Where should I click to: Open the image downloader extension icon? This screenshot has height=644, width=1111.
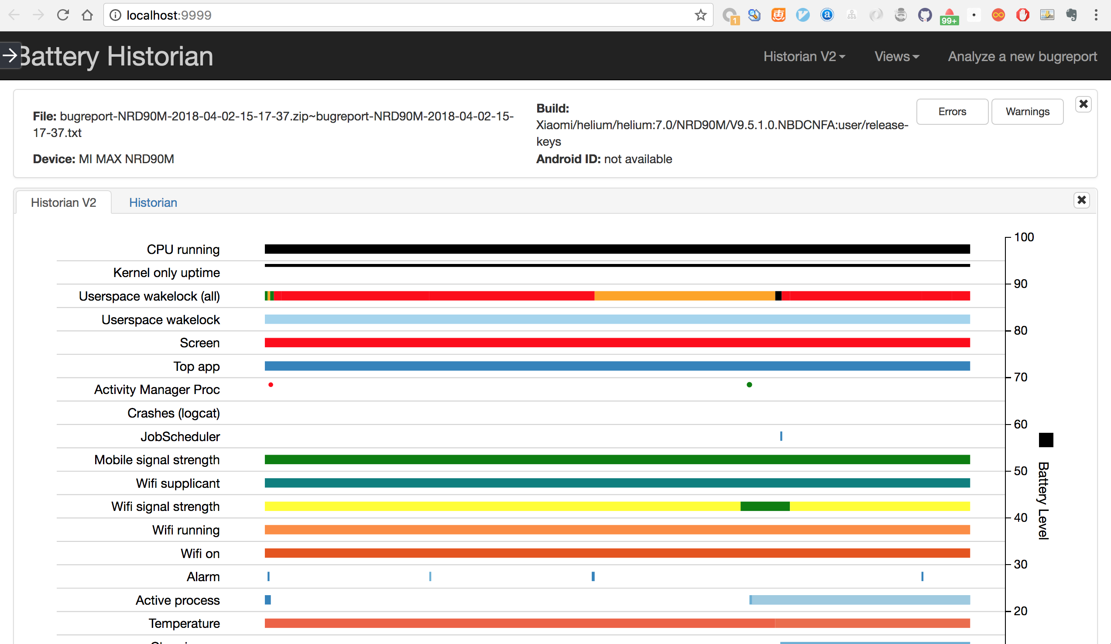point(1046,15)
